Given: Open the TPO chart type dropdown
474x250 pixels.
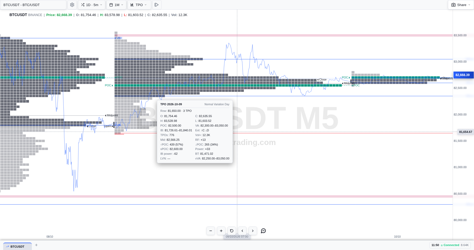Looking at the screenshot, I should [x=139, y=5].
